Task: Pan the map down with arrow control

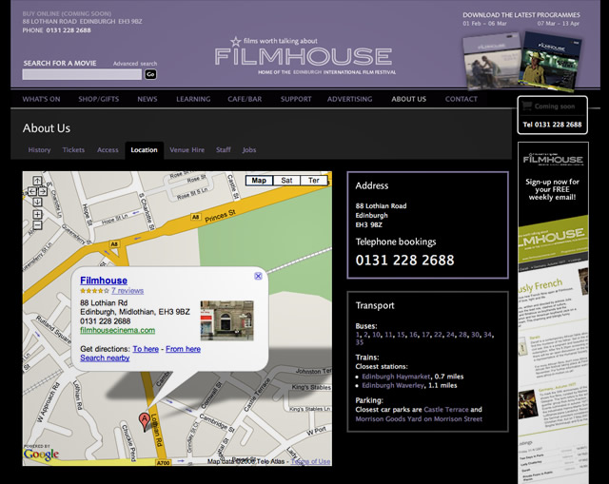Action: pos(37,202)
